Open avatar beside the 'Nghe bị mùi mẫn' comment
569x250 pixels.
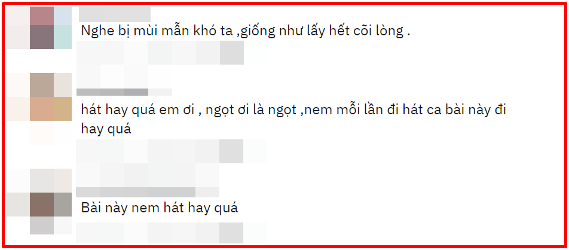click(x=39, y=28)
